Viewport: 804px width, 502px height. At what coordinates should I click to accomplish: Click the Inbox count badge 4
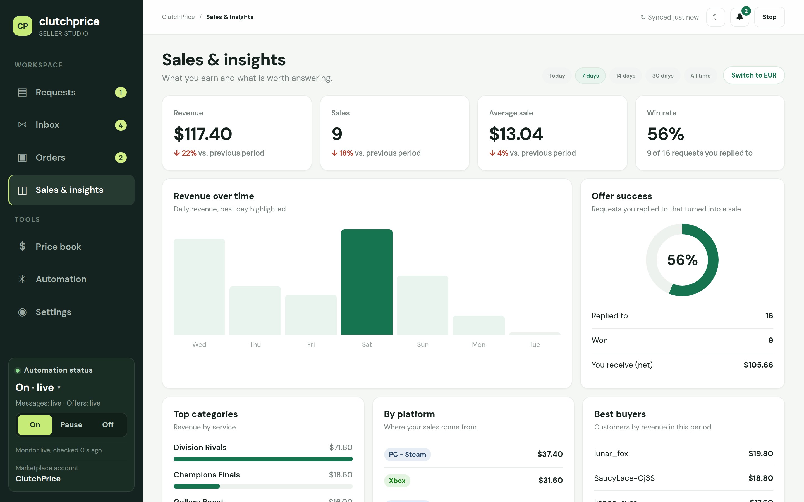coord(121,125)
